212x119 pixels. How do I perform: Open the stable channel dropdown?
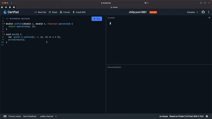48,116
